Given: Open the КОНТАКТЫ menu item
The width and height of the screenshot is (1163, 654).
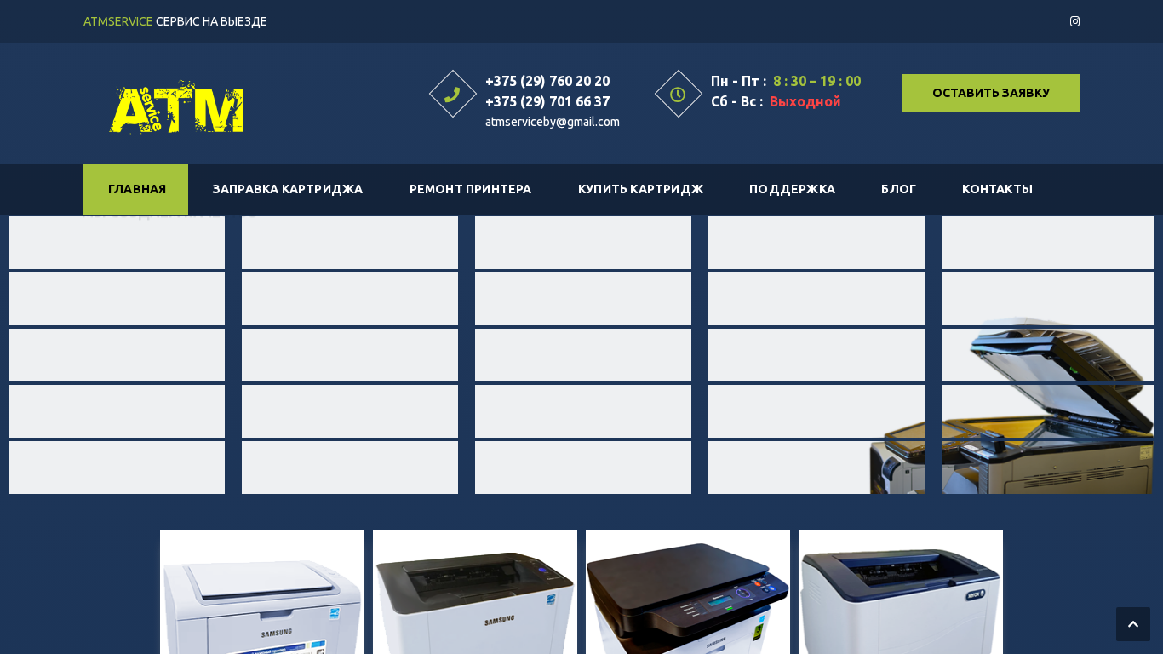Looking at the screenshot, I should (x=997, y=189).
